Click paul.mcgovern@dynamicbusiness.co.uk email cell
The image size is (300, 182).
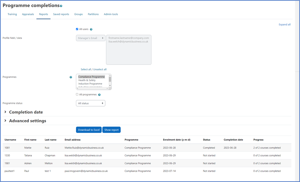click(x=86, y=171)
